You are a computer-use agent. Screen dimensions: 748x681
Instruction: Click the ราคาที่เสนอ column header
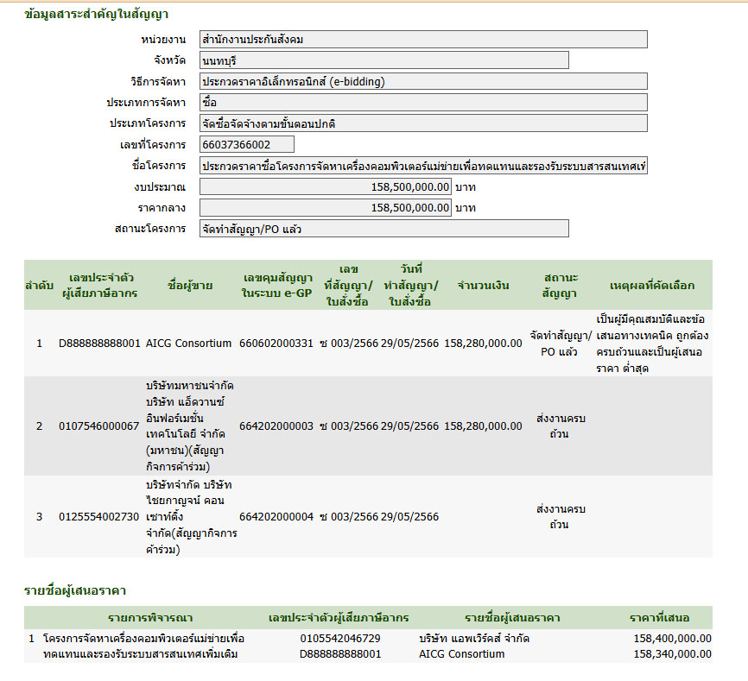tap(659, 618)
